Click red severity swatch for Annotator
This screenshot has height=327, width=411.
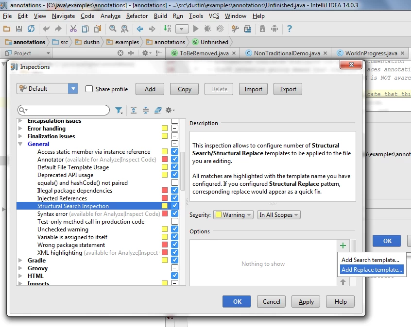coord(165,159)
